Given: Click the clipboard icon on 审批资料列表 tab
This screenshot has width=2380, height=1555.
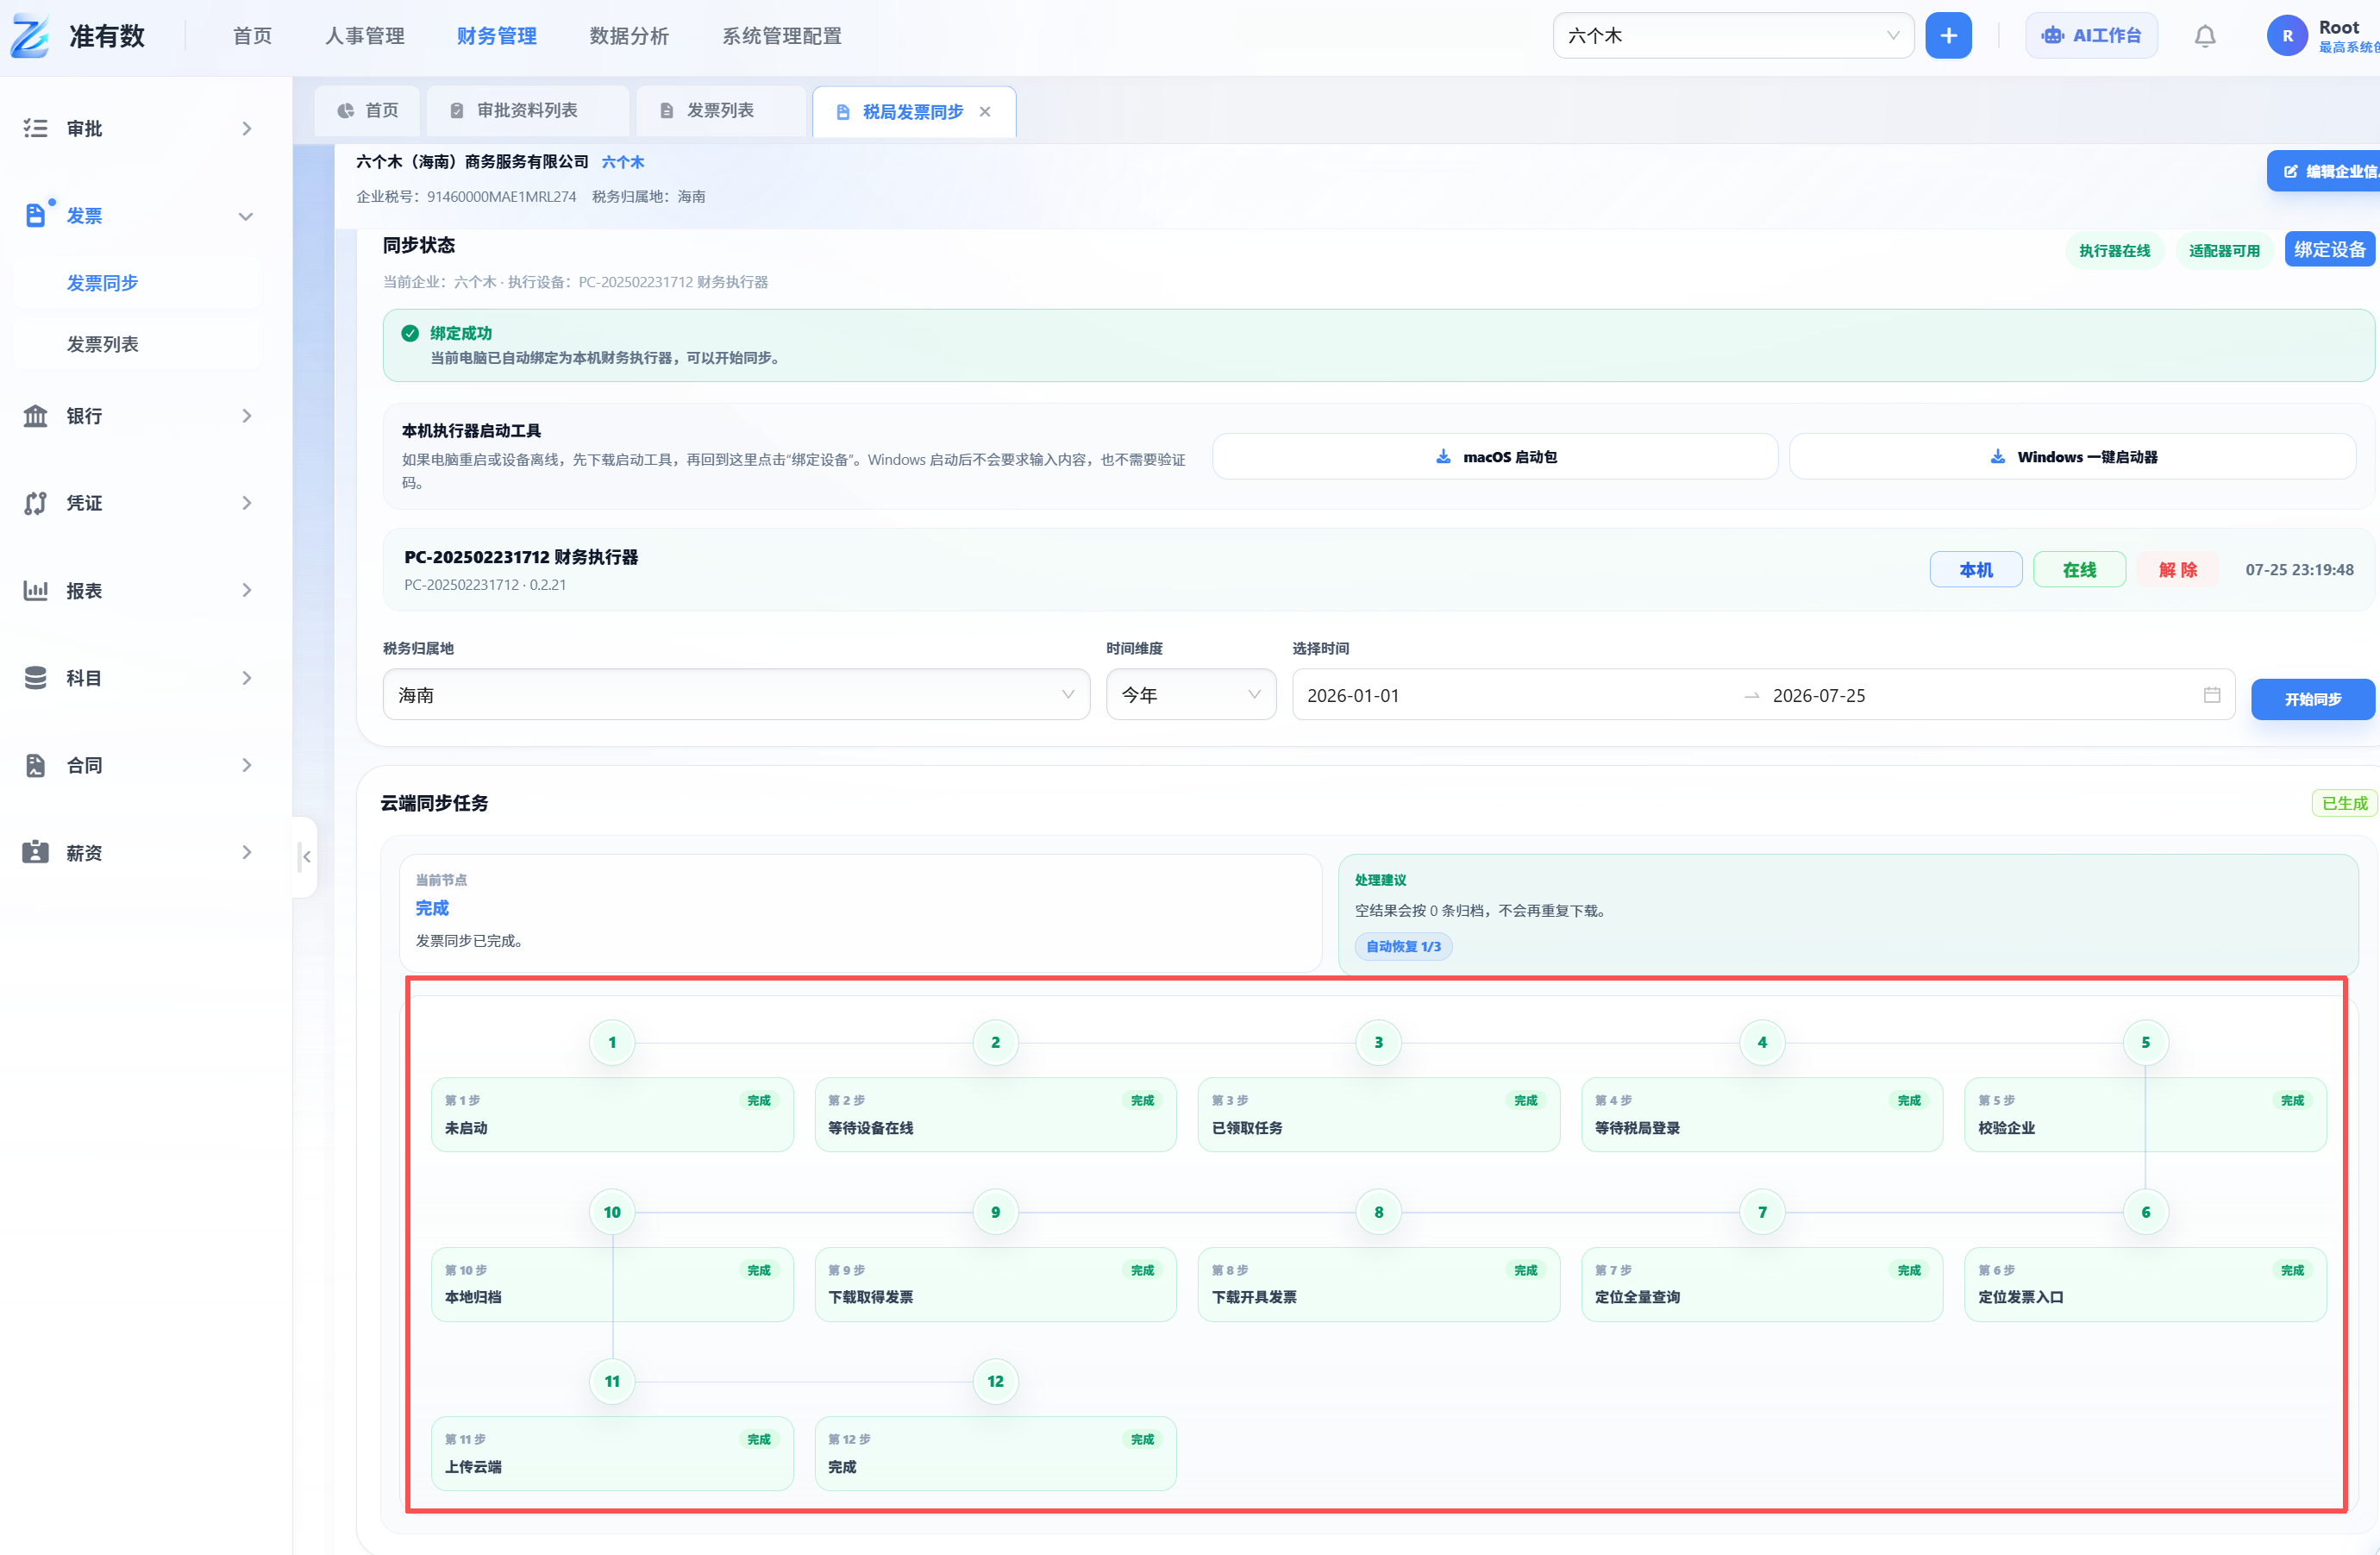Looking at the screenshot, I should 457,111.
